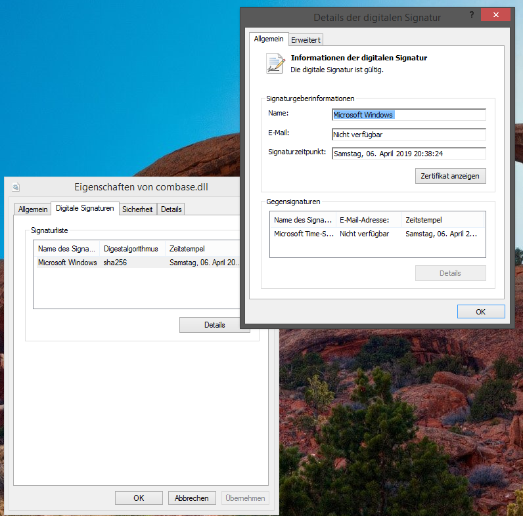Click the Details button under Signaturliste

click(x=214, y=325)
